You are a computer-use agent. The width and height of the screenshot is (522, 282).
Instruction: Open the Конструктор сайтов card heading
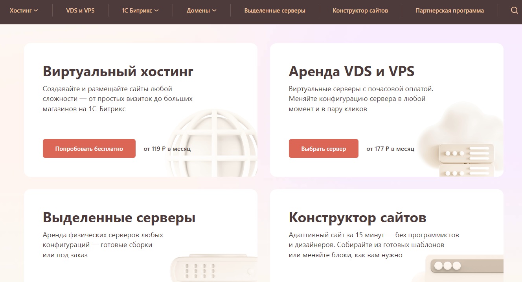click(358, 217)
